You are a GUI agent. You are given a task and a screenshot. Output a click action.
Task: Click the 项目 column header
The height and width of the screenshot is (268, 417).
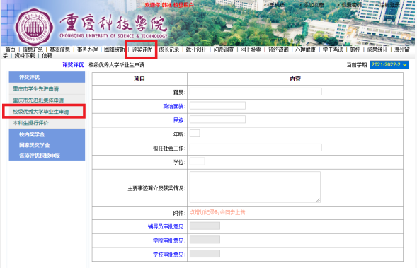tap(139, 79)
